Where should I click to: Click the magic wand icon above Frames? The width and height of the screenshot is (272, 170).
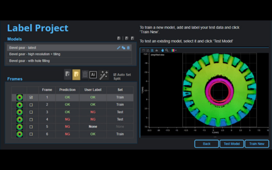click(x=104, y=75)
